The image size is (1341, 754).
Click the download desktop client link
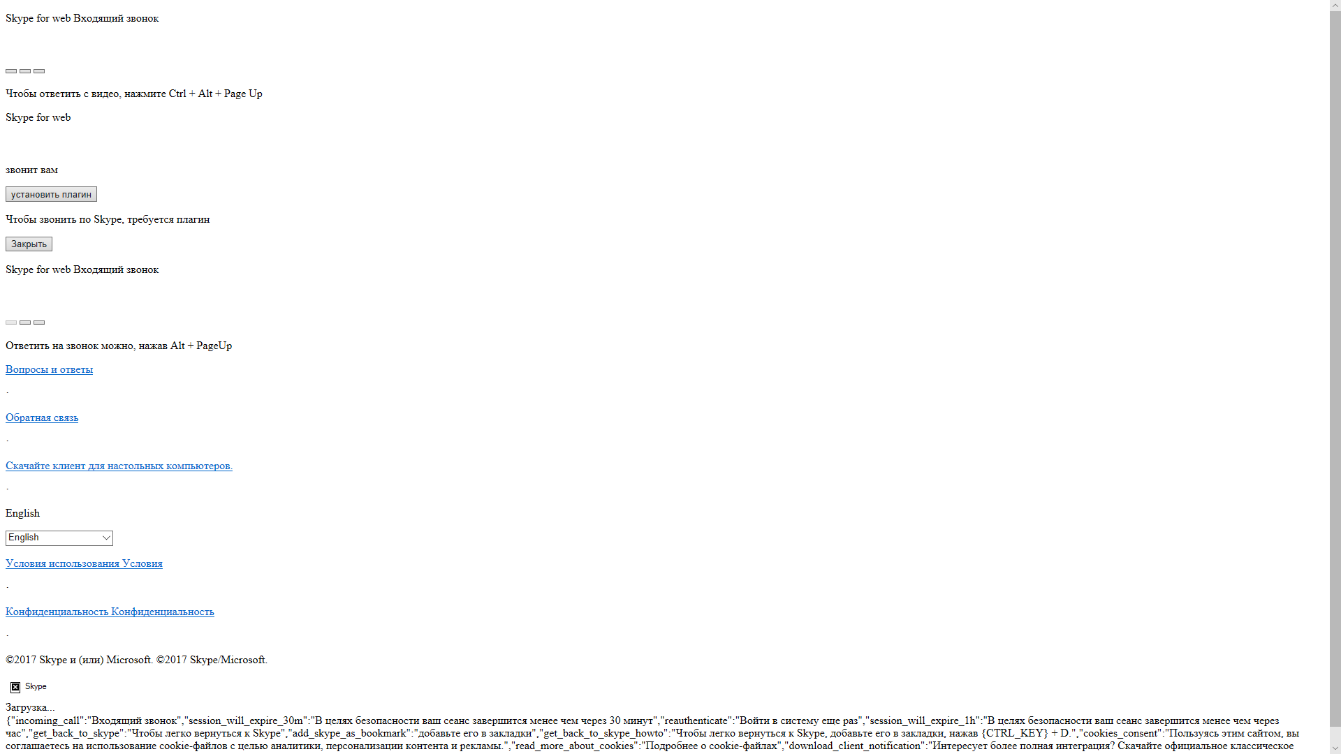pyautogui.click(x=119, y=465)
